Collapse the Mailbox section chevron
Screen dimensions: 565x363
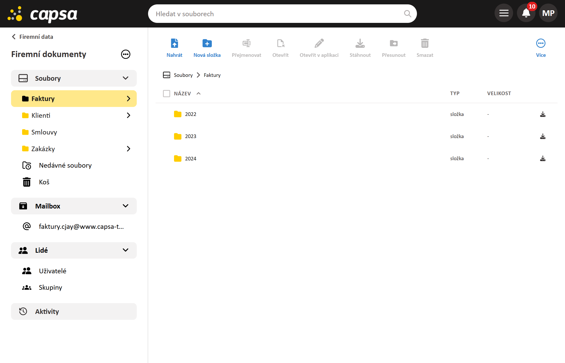point(125,206)
